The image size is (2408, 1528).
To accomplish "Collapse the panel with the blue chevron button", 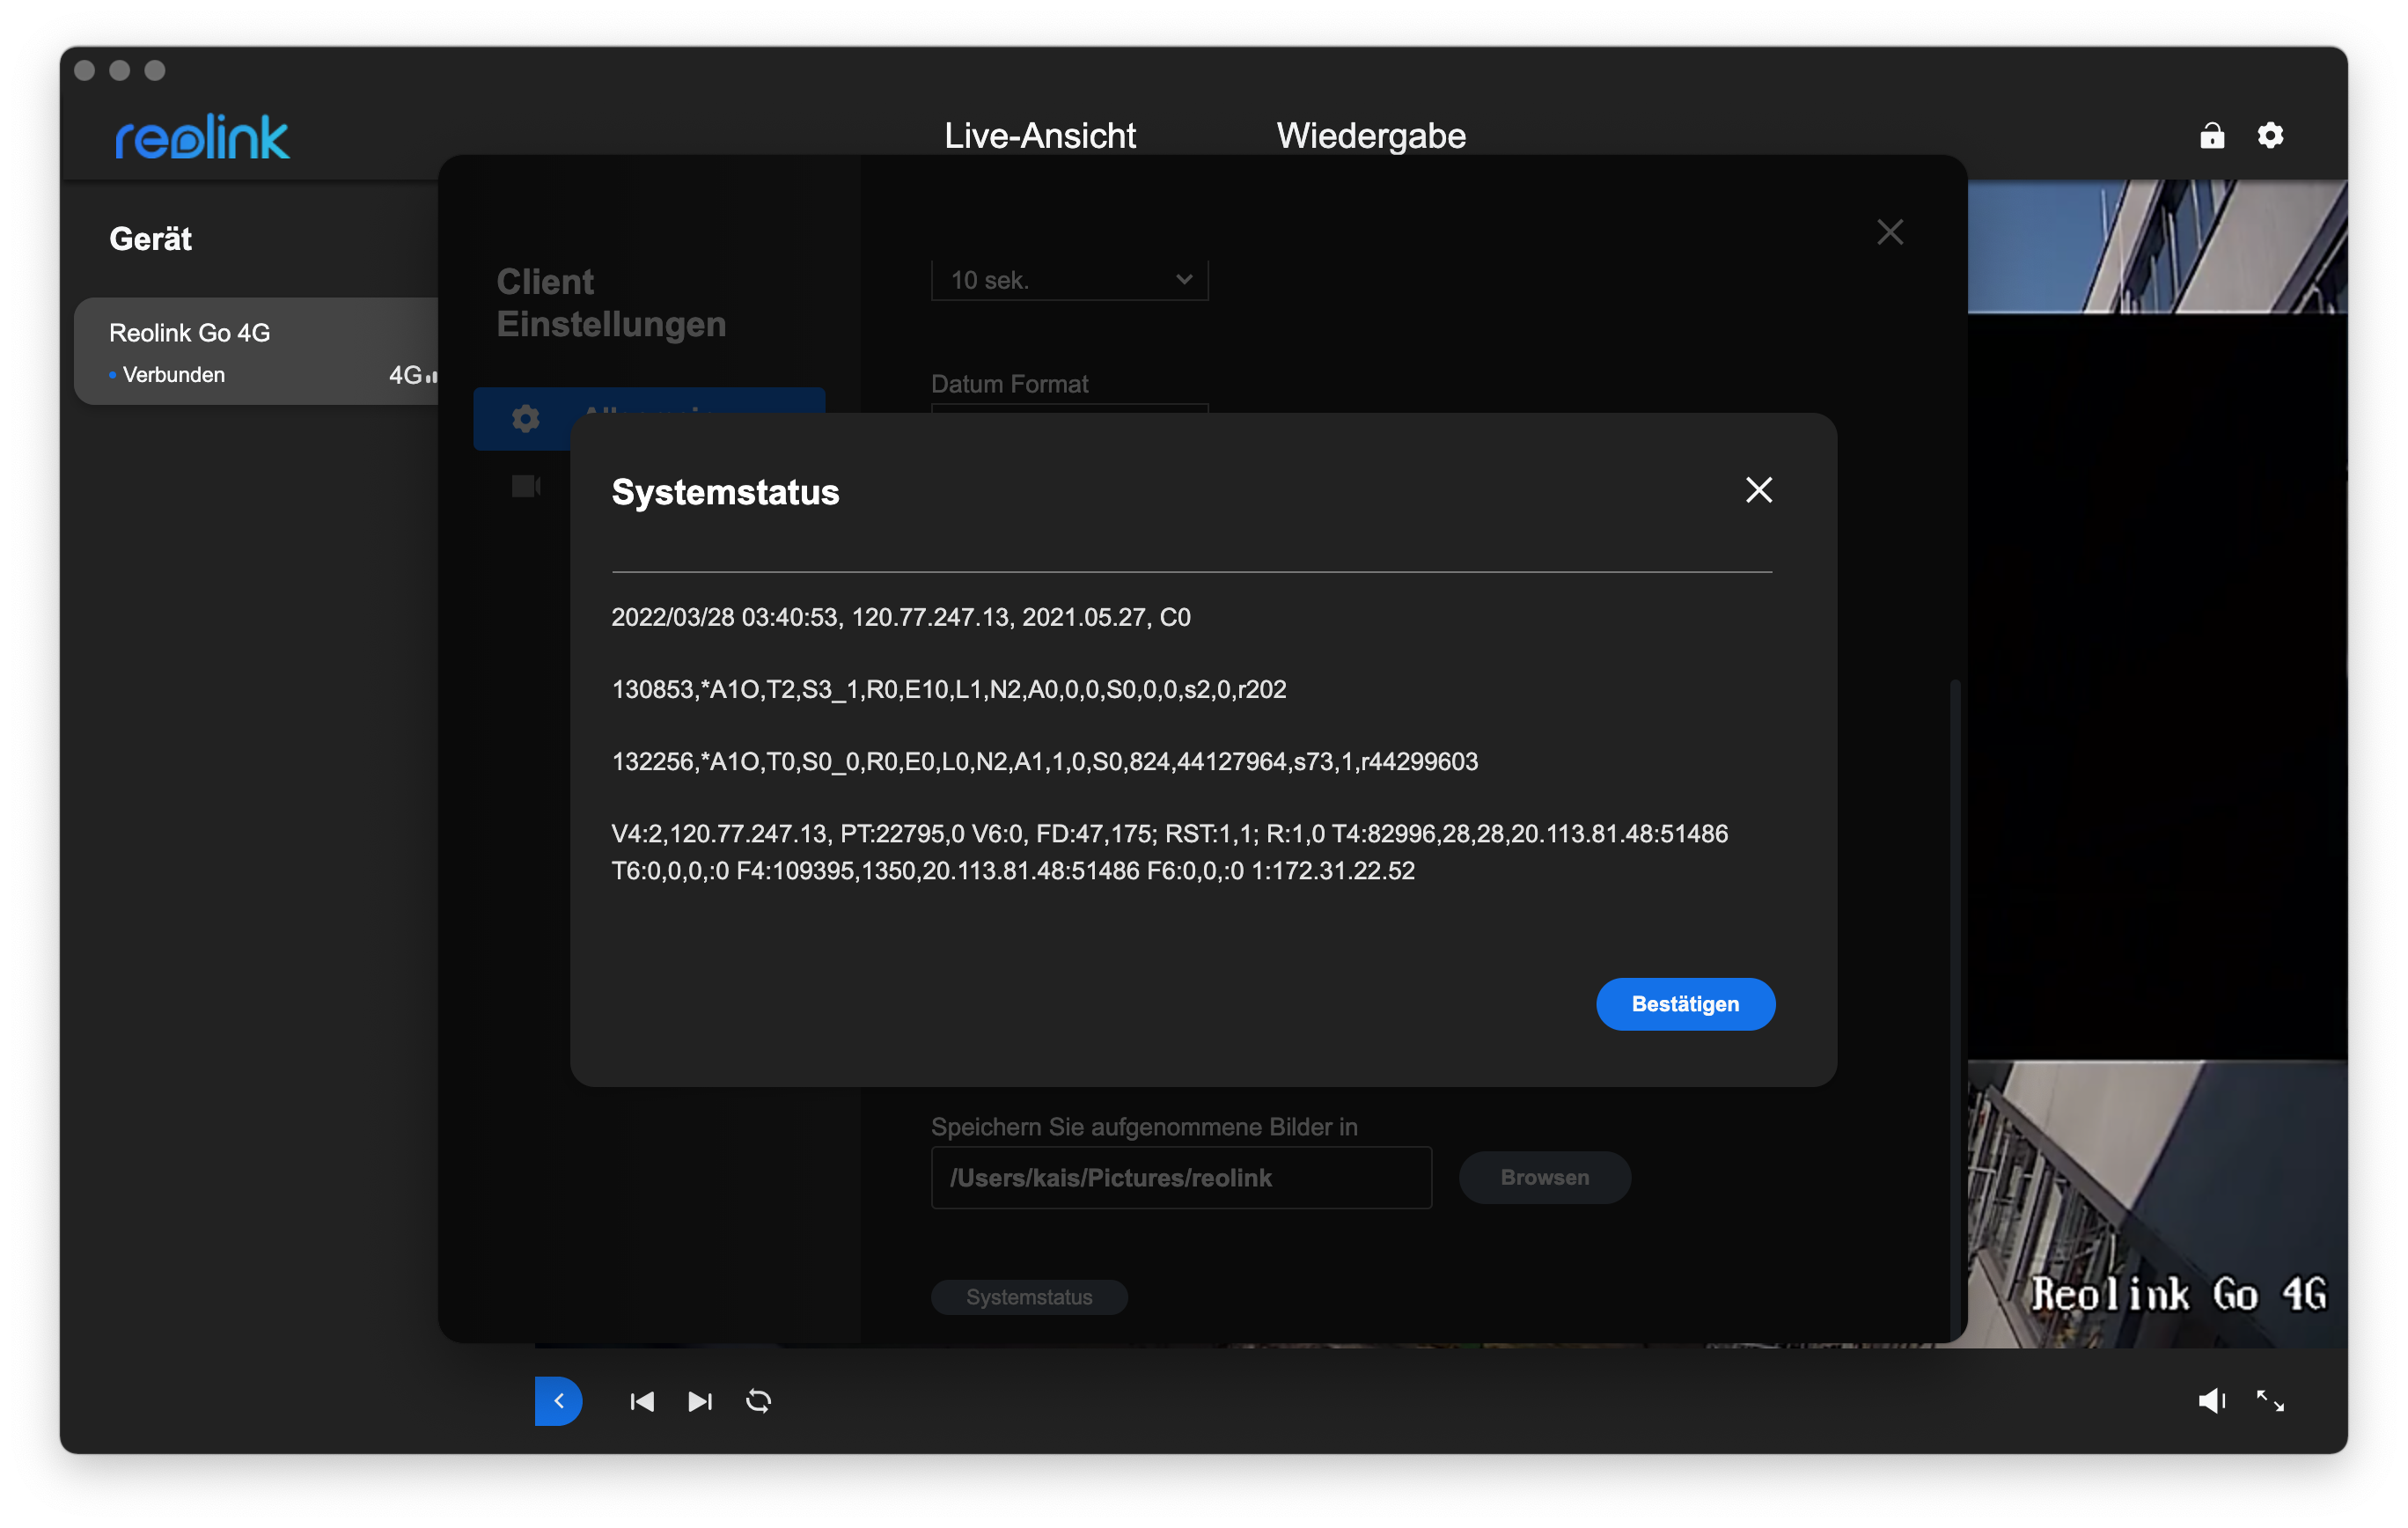I will 558,1401.
